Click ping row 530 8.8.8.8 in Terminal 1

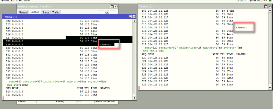pyautogui.click(x=52, y=48)
